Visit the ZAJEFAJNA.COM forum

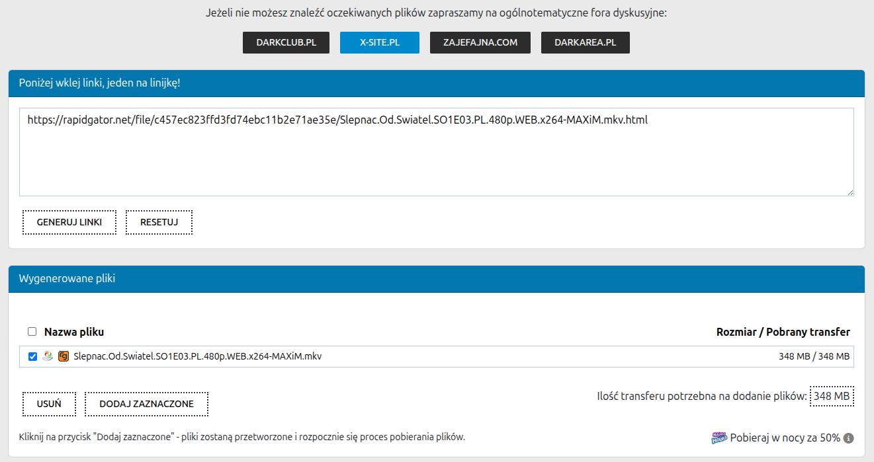[480, 42]
